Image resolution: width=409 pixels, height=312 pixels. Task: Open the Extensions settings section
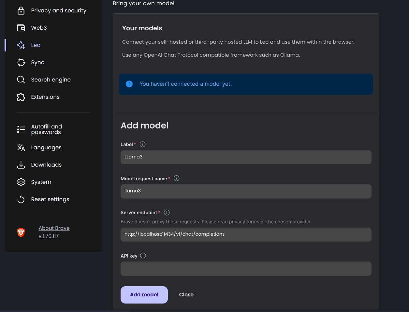tap(45, 97)
